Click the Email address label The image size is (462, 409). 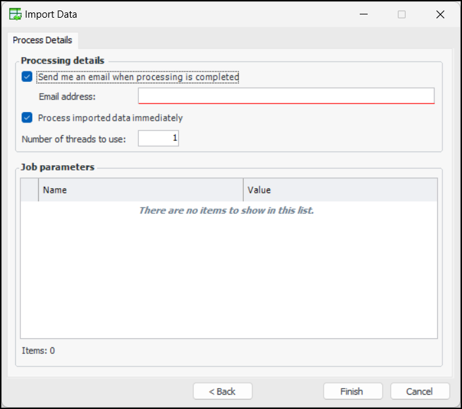tap(67, 97)
